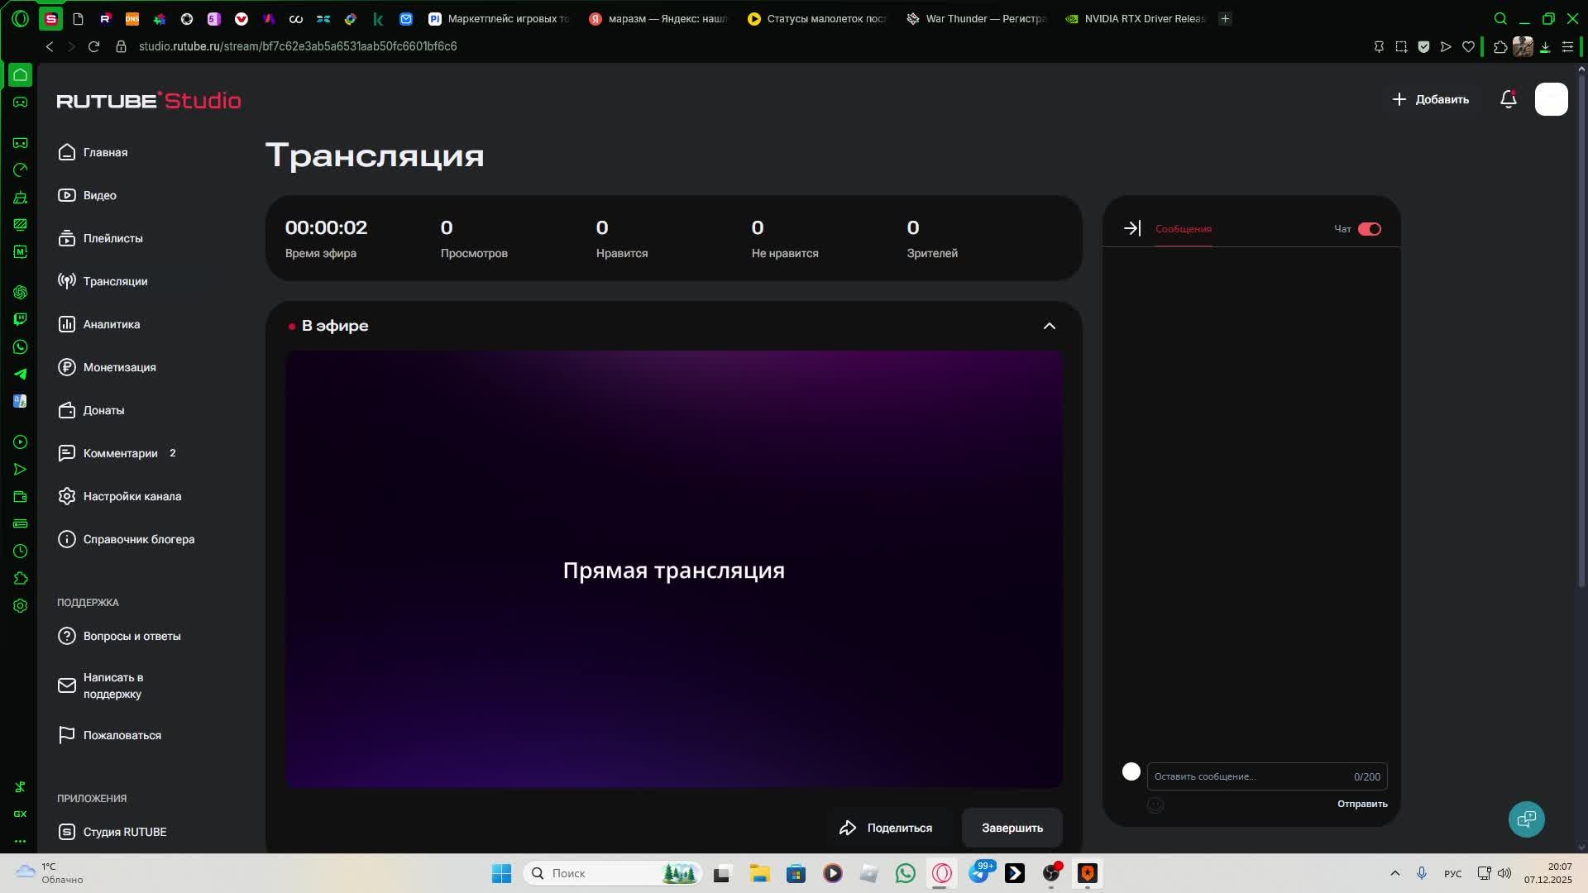Toggle the Чат switch off
This screenshot has height=893, width=1588.
pyautogui.click(x=1369, y=229)
